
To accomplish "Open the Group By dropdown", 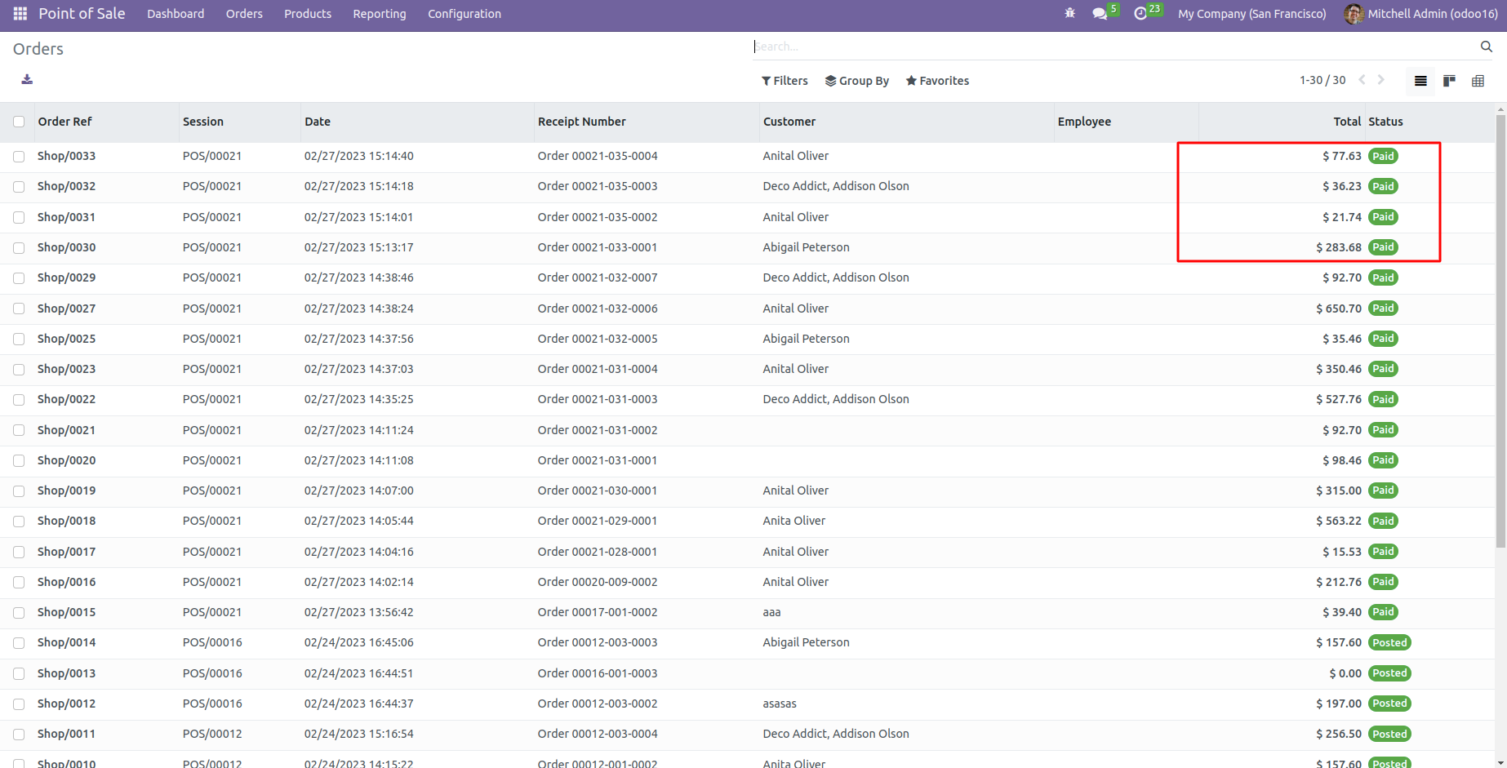I will click(856, 81).
